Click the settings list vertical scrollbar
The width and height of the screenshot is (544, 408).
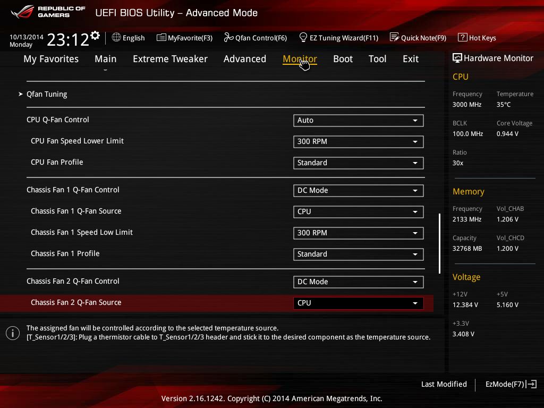point(439,243)
